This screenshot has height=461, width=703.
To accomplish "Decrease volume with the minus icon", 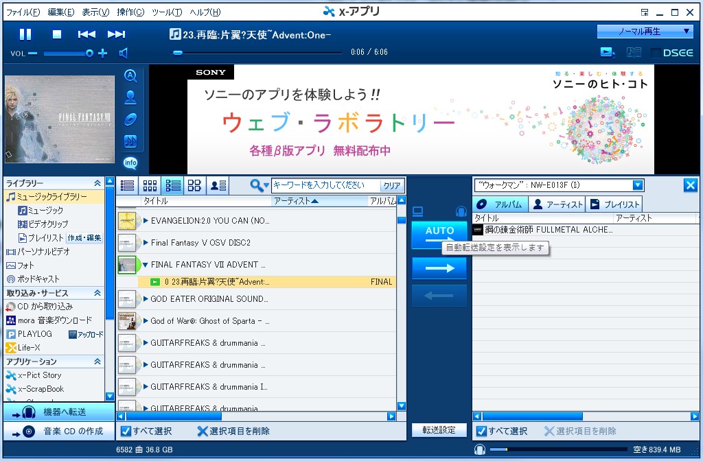I will coord(33,54).
